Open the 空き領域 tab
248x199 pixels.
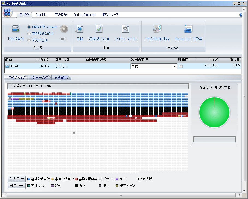[x=61, y=15]
